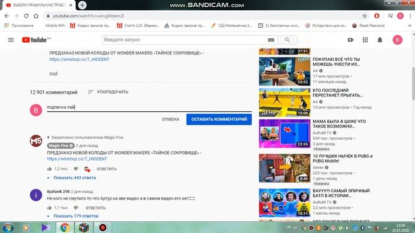Open the ПОКУПАЮ ВСЕ ЧТО ТЫ МОЖЕШЬ video thumbnail
The height and width of the screenshot is (233, 415).
285,71
